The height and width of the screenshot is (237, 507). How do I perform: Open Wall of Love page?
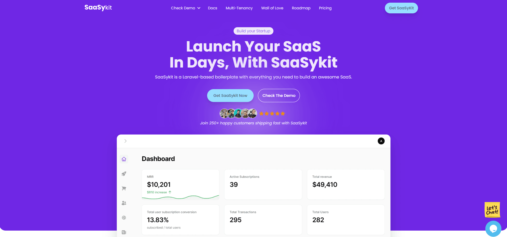(272, 8)
